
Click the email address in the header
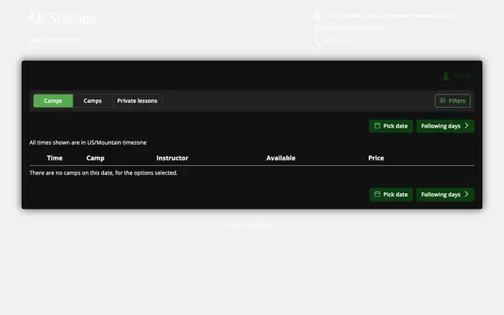351,28
